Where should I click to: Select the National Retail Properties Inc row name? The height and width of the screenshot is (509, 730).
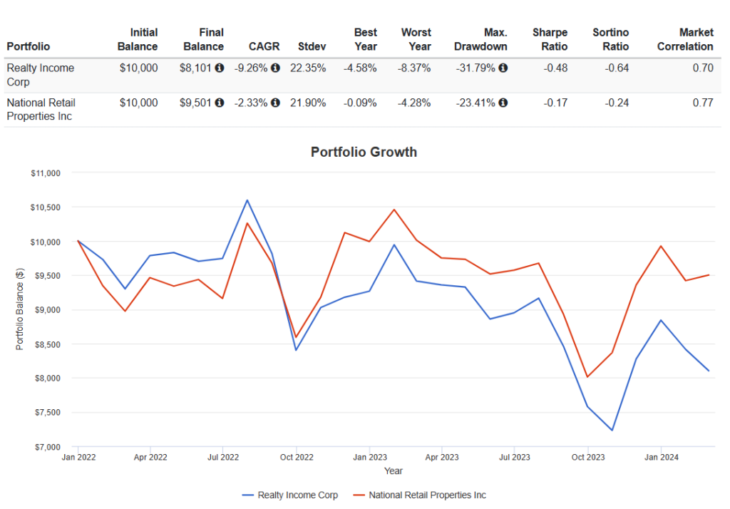[41, 110]
